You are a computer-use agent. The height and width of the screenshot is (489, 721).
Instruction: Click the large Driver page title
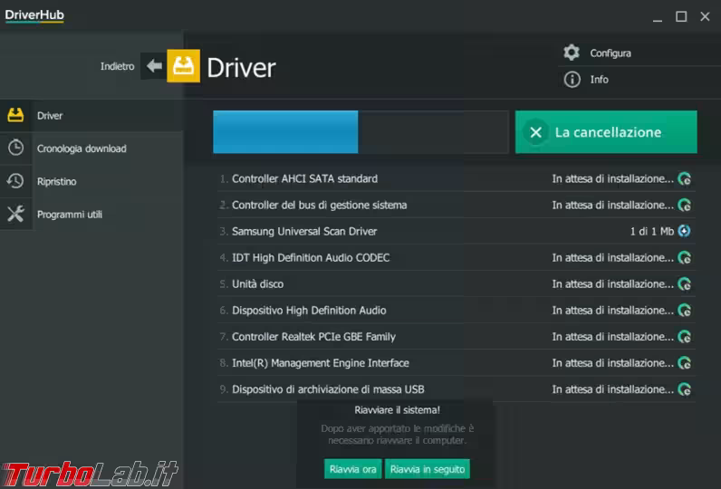(x=242, y=68)
